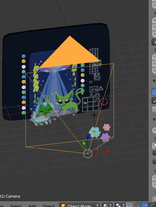This screenshot has width=156, height=207.
Task: Click the red-white 3D cursor
Action: click(104, 101)
